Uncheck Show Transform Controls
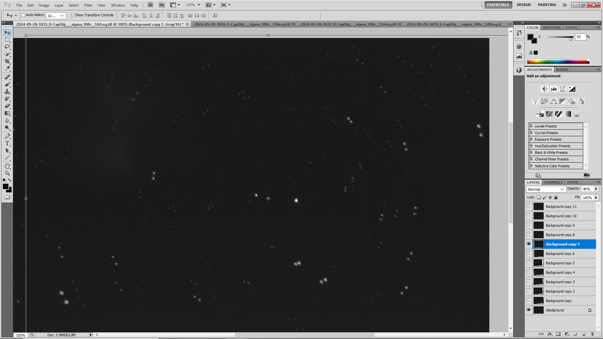Image resolution: width=603 pixels, height=339 pixels. 73,15
